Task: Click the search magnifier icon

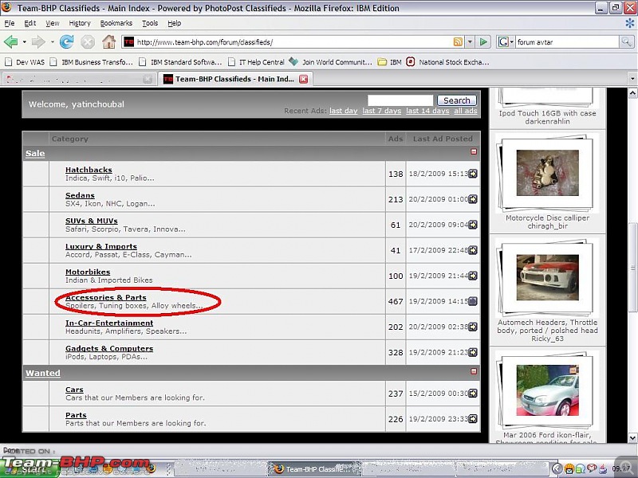Action: click(x=626, y=41)
